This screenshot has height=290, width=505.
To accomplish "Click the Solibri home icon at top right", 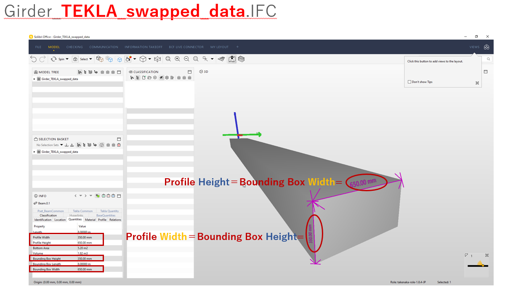I will click(486, 47).
